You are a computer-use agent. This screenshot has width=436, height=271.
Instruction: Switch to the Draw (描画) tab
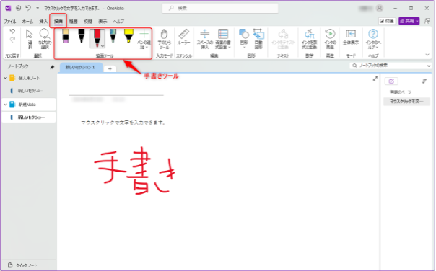tap(58, 22)
